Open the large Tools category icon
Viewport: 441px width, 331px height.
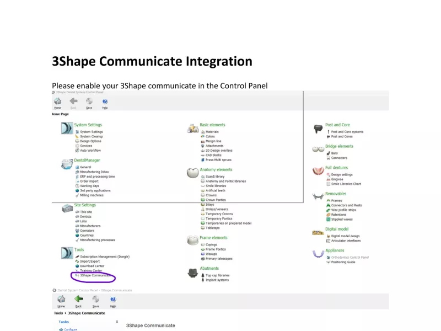click(67, 253)
